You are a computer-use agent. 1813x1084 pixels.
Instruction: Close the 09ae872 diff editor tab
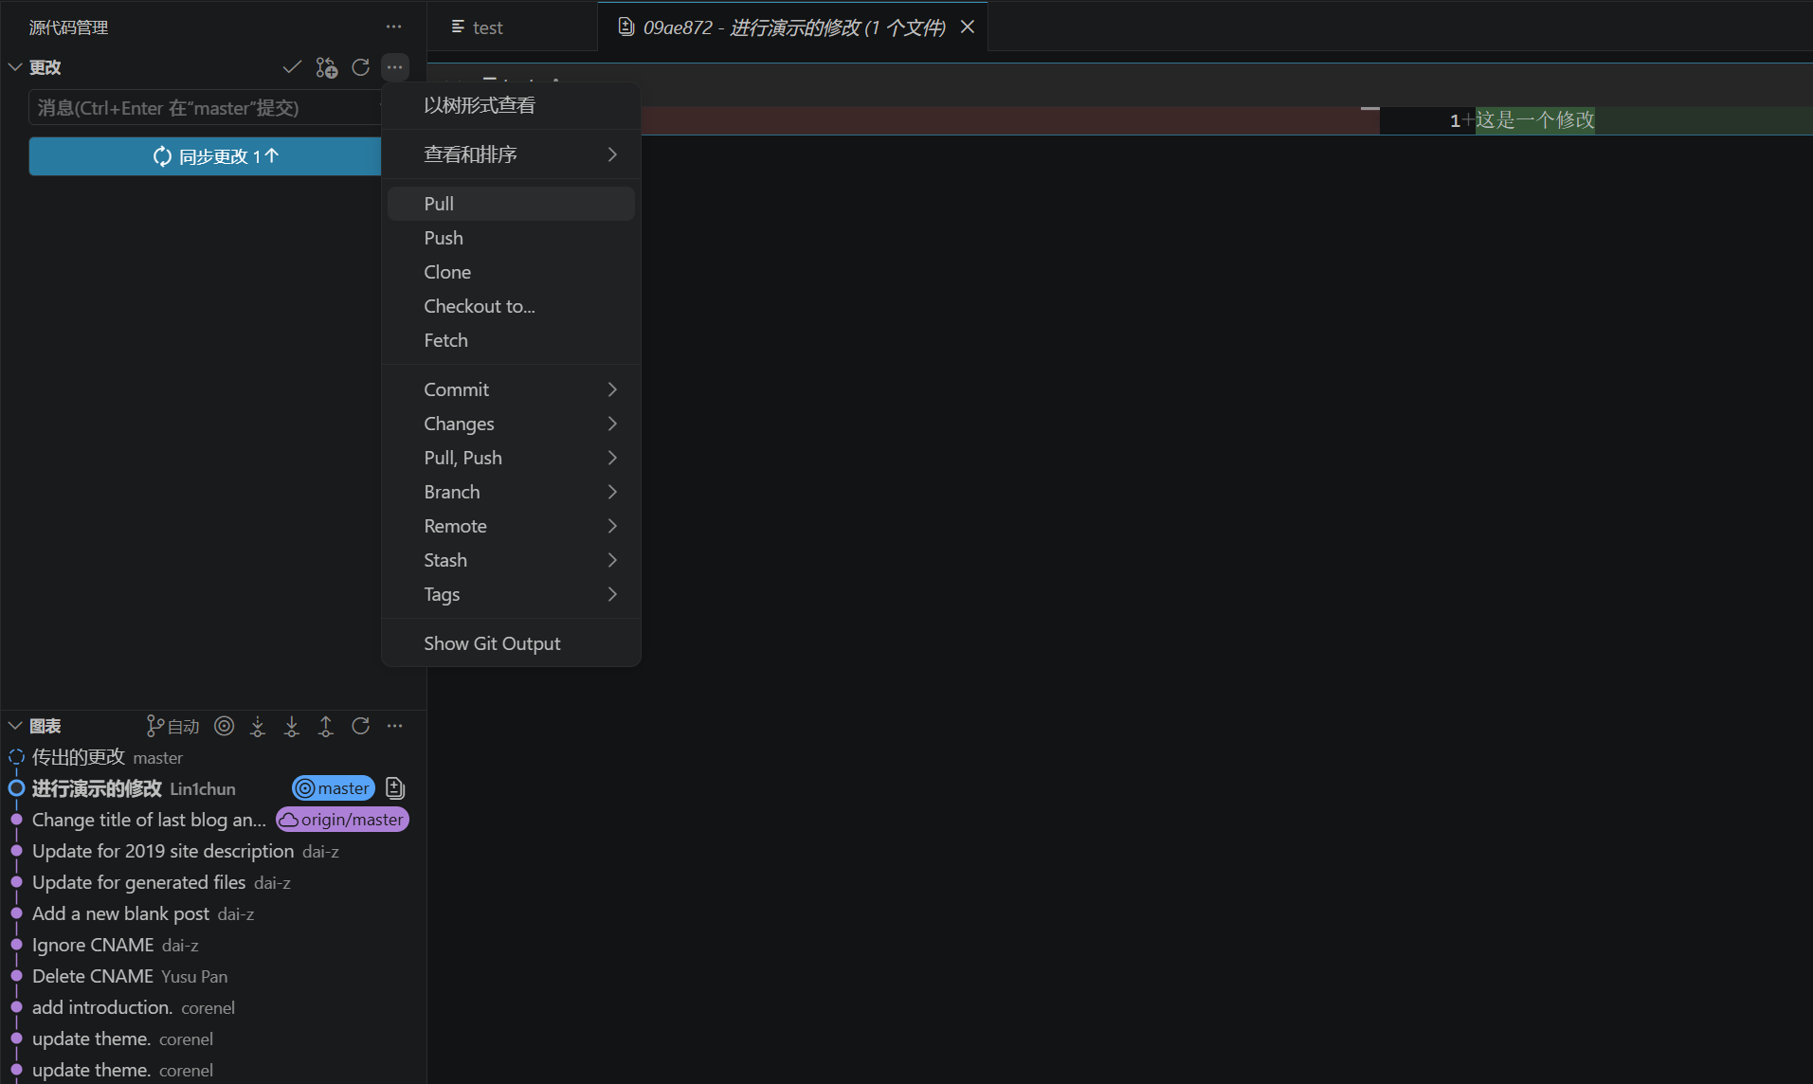(968, 27)
